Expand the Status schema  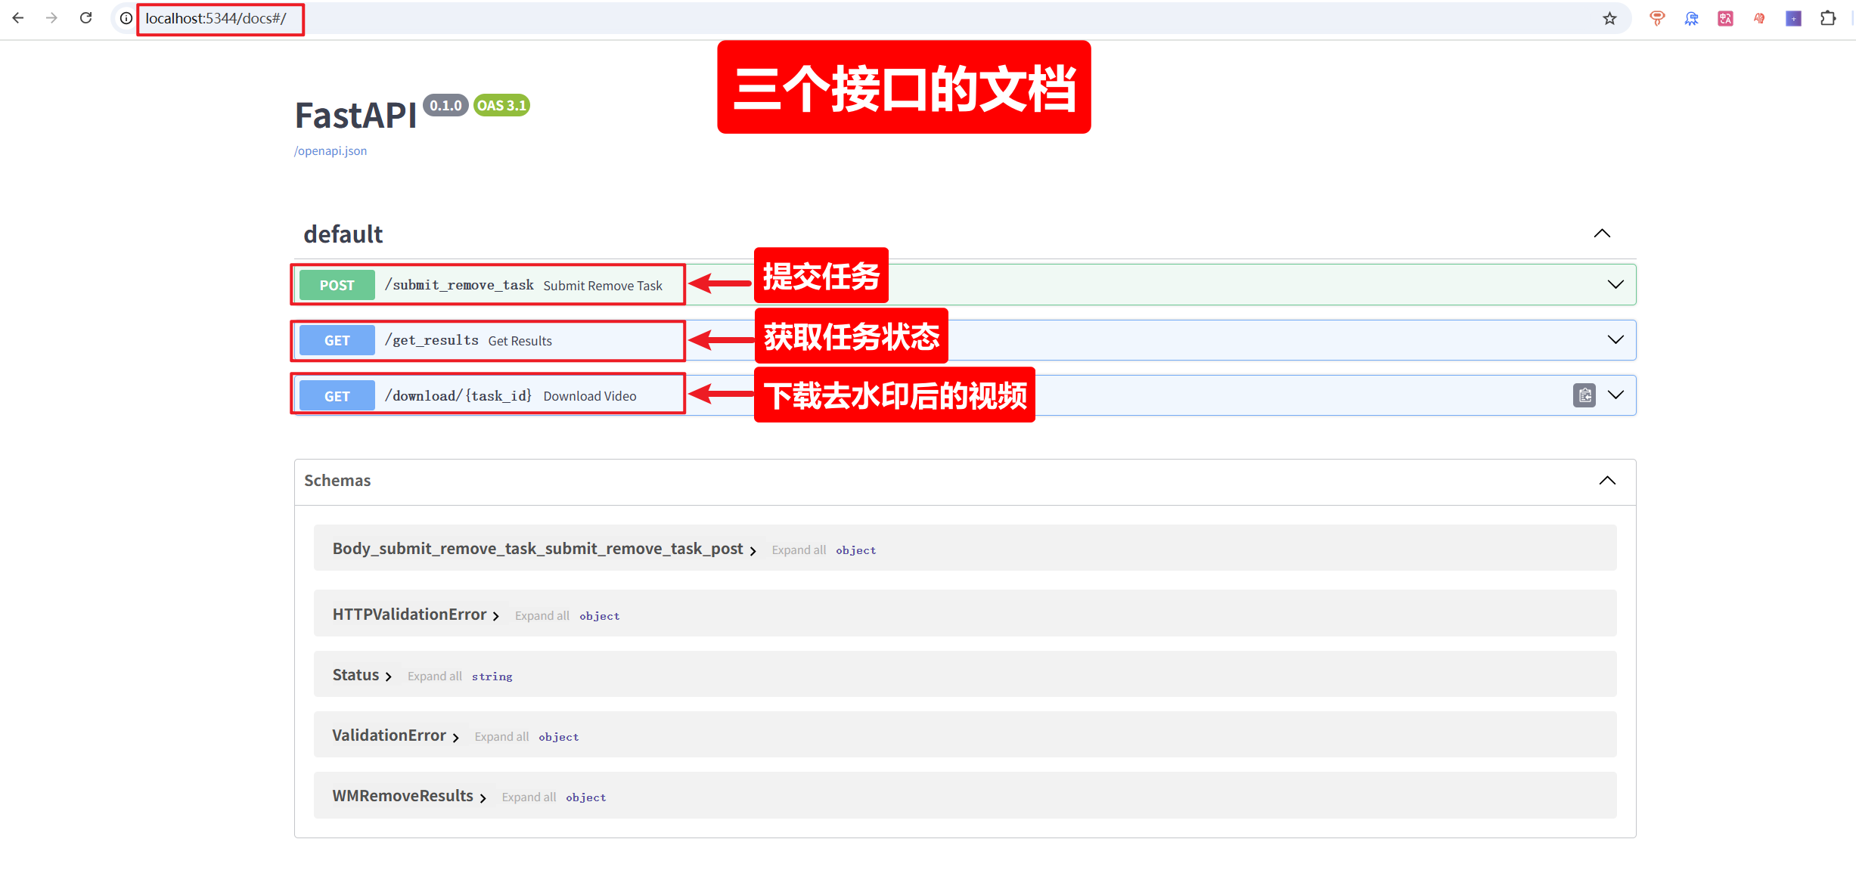[362, 675]
